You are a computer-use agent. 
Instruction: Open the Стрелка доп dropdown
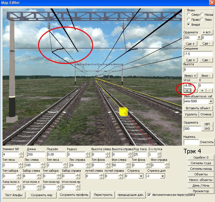point(163,176)
